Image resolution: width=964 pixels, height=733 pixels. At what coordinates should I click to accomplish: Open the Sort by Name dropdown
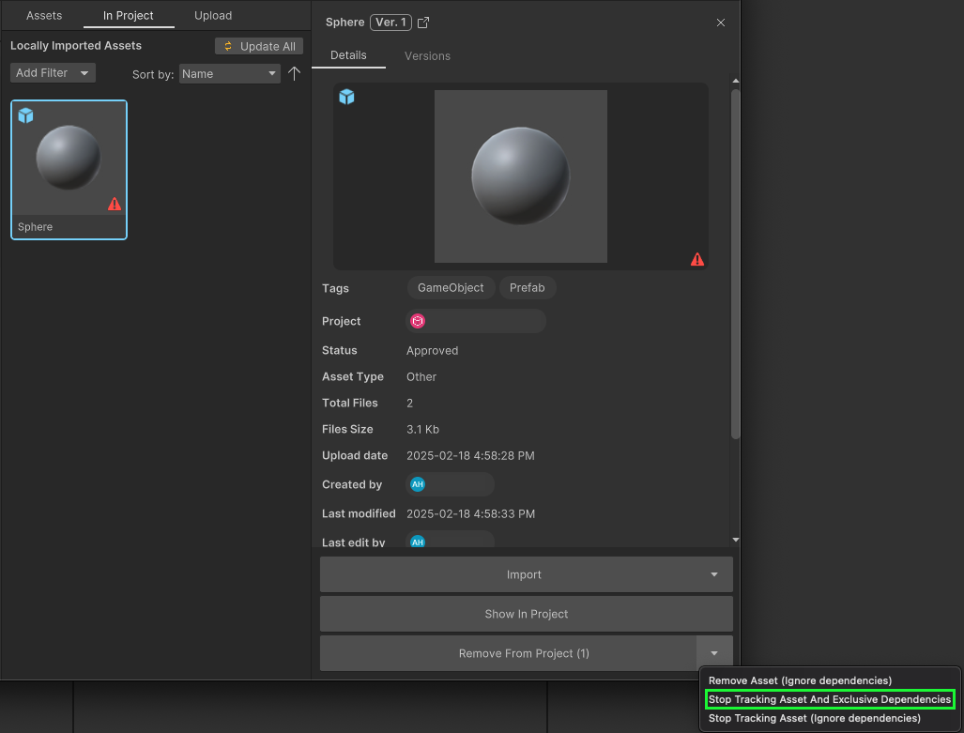229,73
